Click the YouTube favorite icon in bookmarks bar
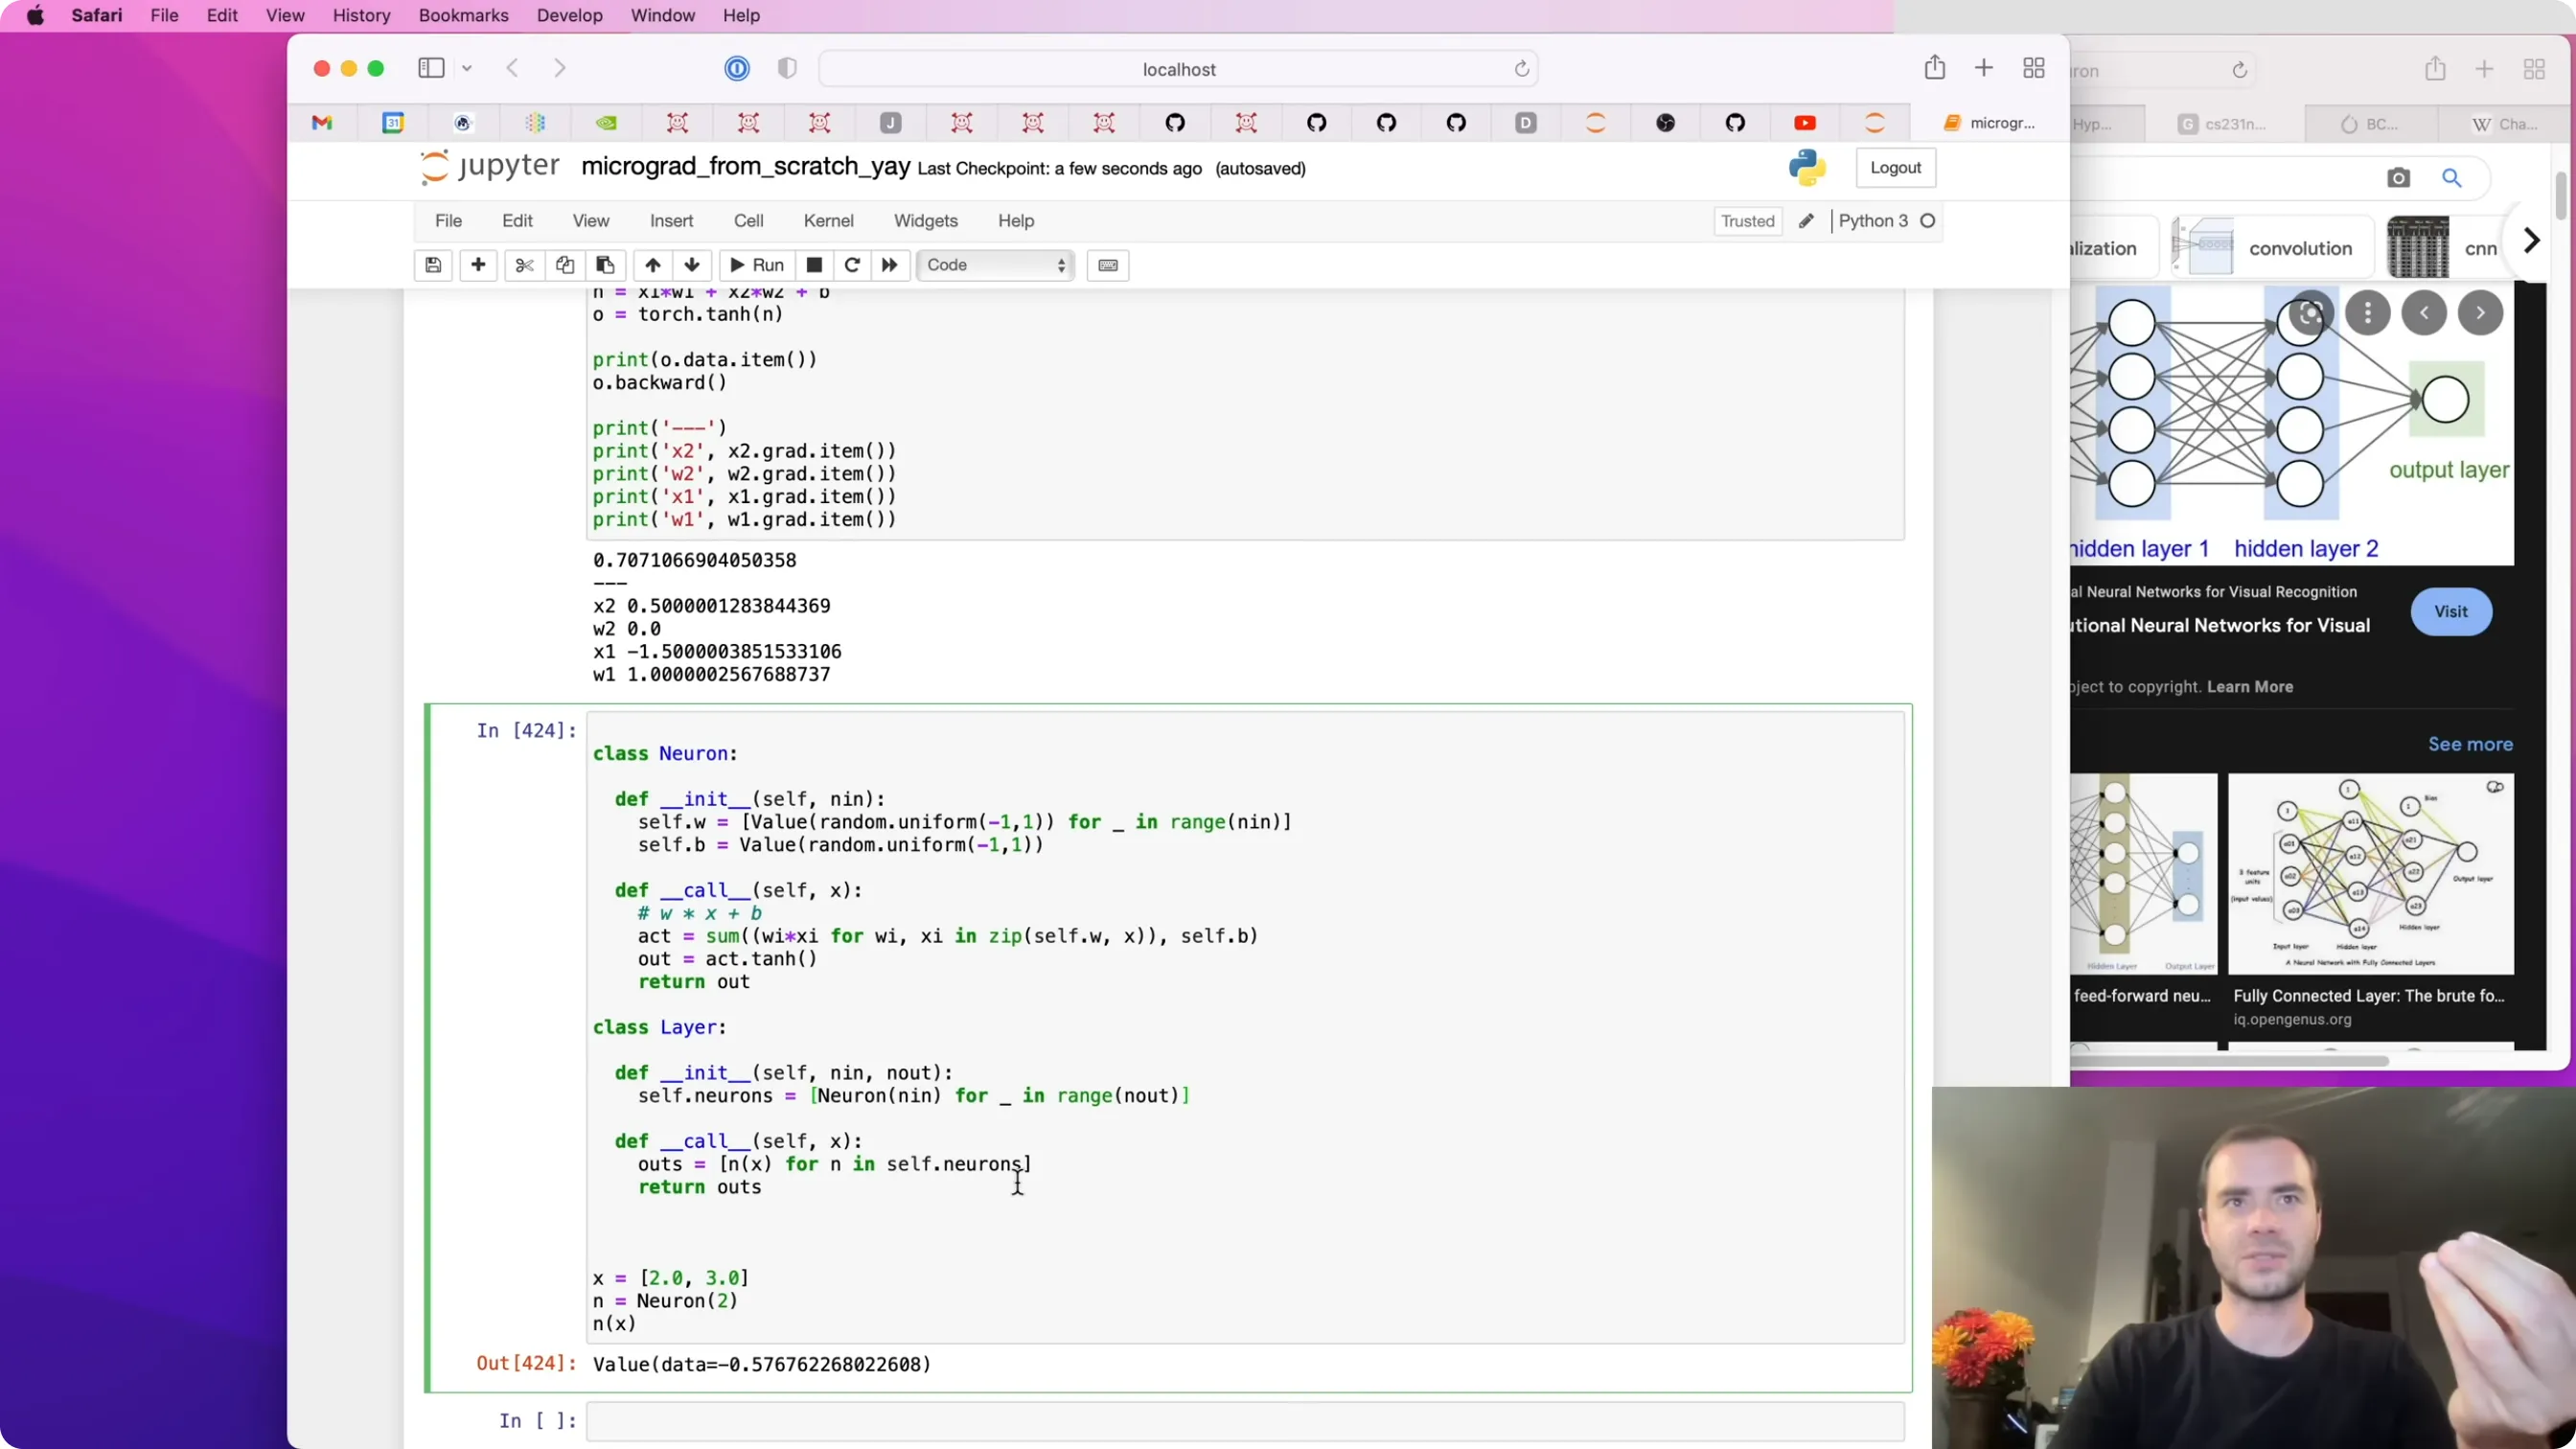 point(1805,123)
